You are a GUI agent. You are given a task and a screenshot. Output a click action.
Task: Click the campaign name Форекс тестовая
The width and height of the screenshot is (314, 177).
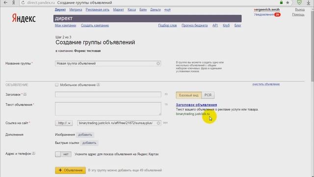pos(87,51)
